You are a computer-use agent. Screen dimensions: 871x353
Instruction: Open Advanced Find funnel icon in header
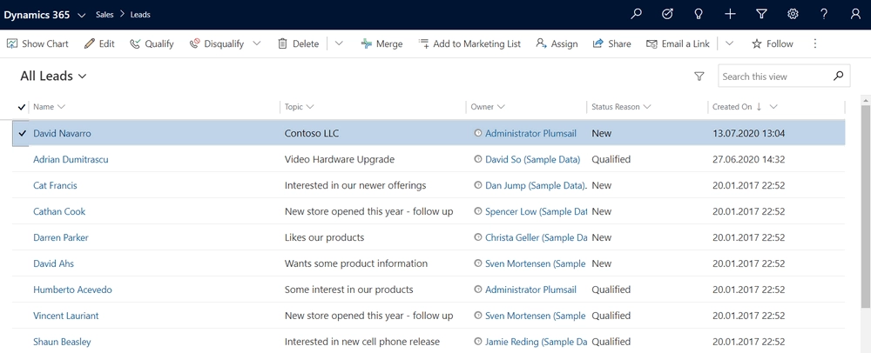761,15
